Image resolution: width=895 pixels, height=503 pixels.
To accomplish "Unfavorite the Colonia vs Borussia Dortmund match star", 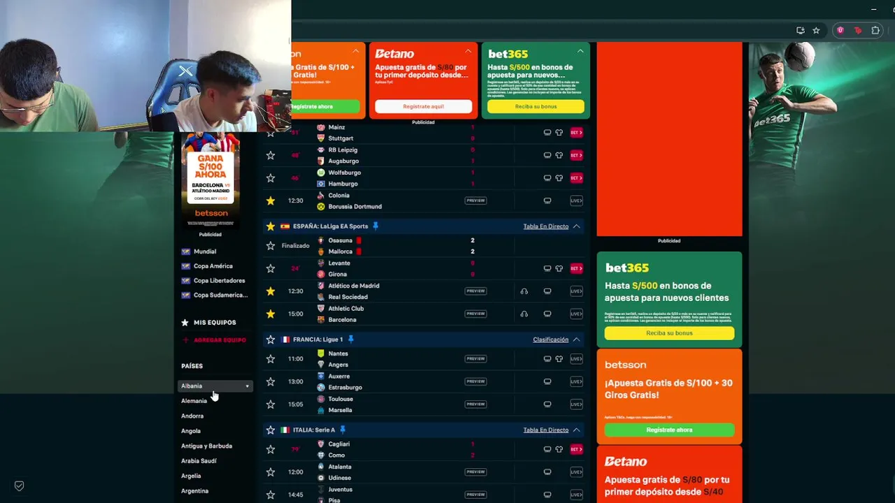I will pos(271,201).
